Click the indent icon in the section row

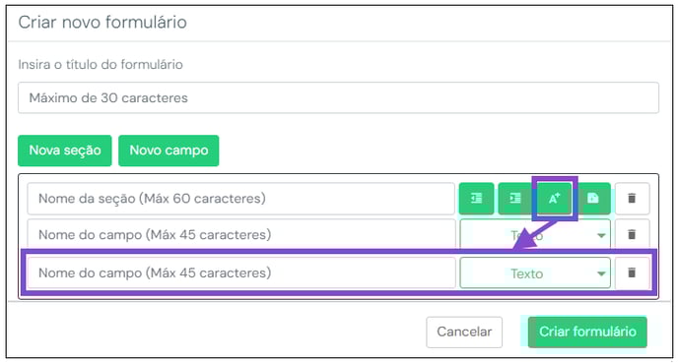(515, 199)
